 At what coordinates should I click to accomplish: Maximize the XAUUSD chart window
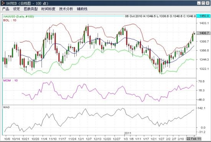click(x=203, y=3)
